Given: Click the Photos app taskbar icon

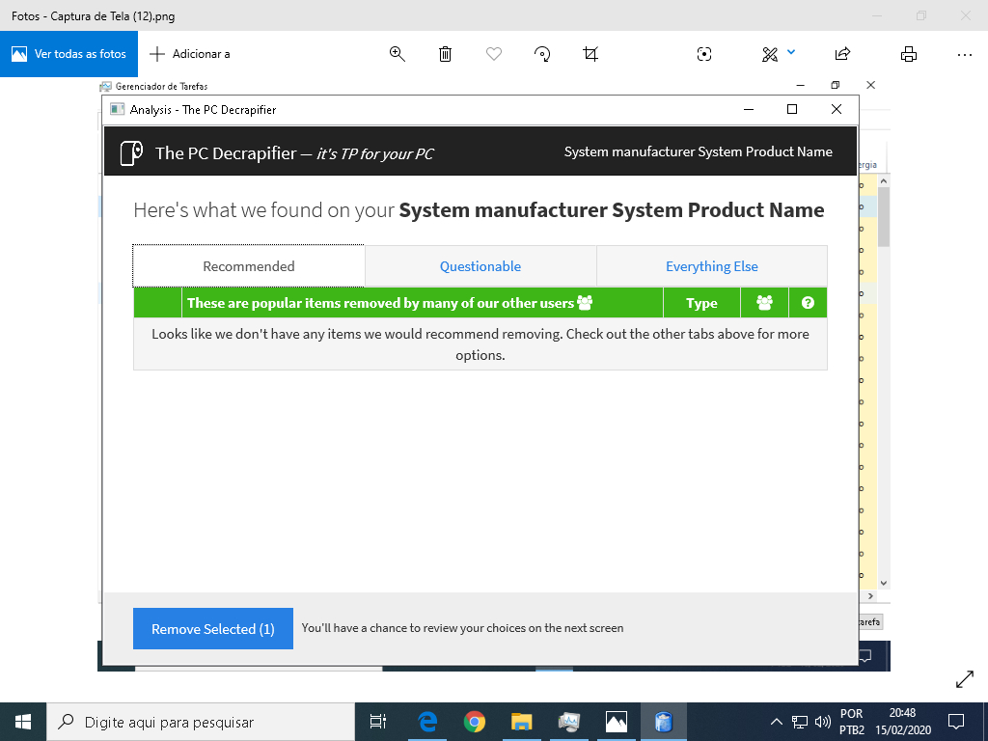Looking at the screenshot, I should 617,722.
